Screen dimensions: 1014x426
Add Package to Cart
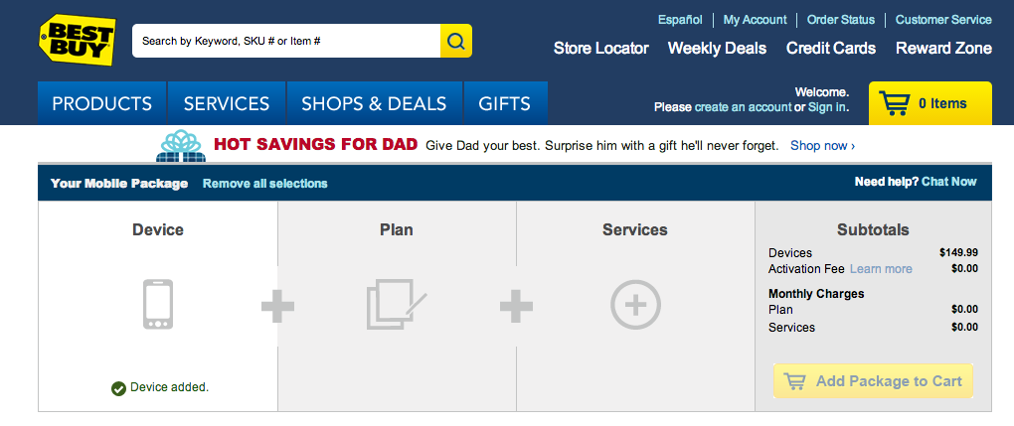pyautogui.click(x=873, y=381)
